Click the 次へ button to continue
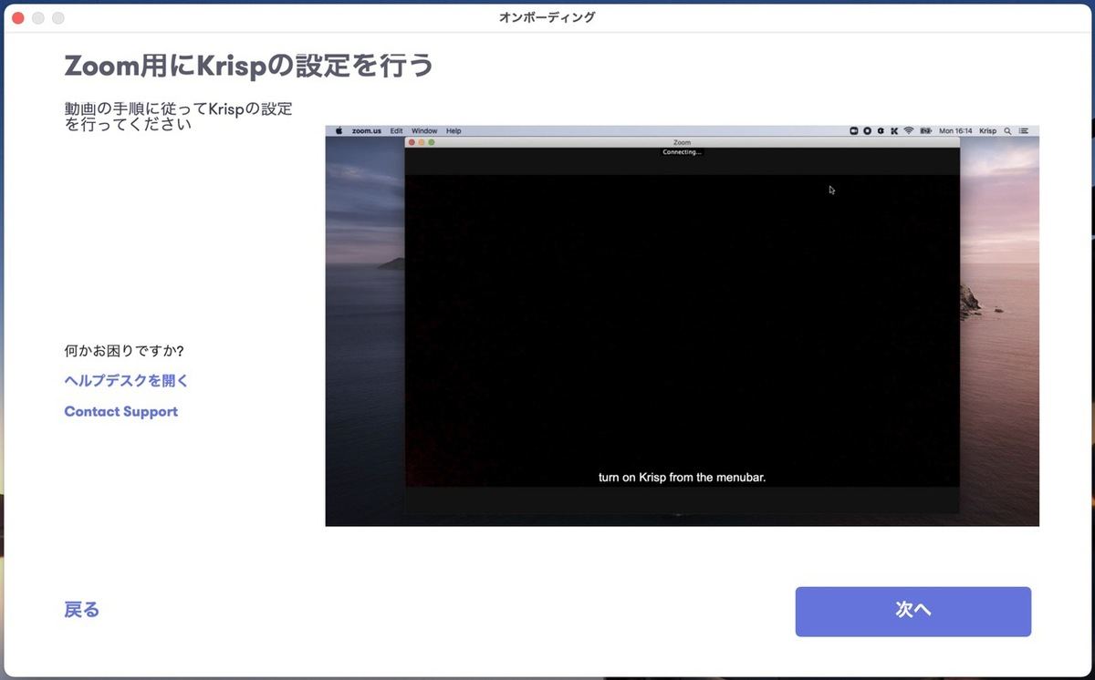This screenshot has width=1095, height=680. coord(913,611)
